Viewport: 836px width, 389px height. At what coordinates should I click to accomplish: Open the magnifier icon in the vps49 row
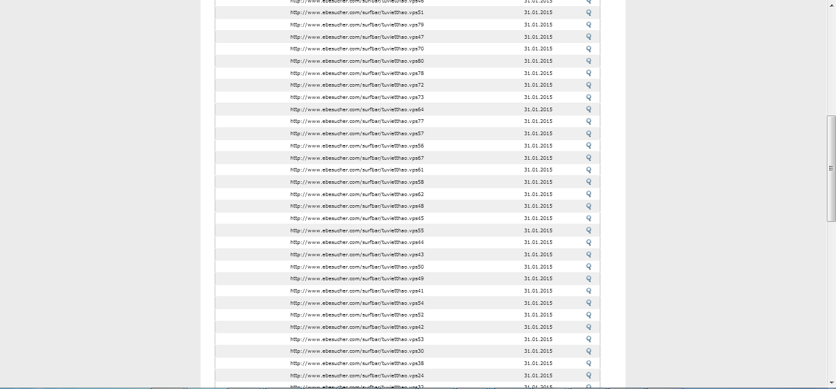[589, 279]
